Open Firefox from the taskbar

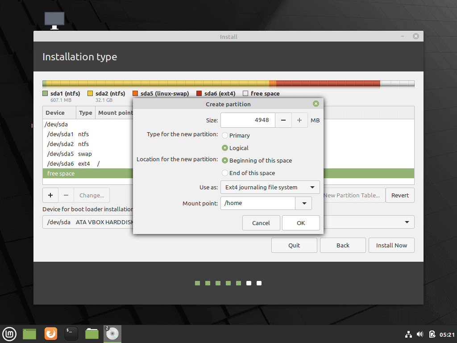[51, 334]
